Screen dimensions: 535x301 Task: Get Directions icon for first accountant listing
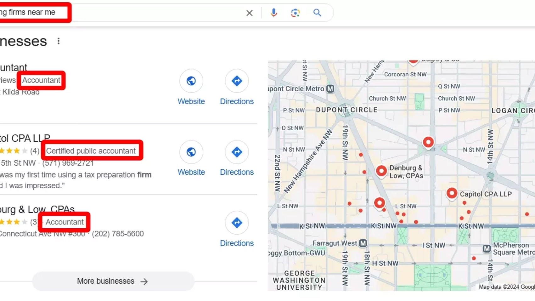pos(237,81)
